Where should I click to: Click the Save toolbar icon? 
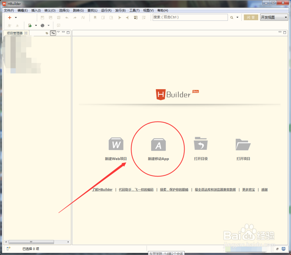tap(42, 17)
